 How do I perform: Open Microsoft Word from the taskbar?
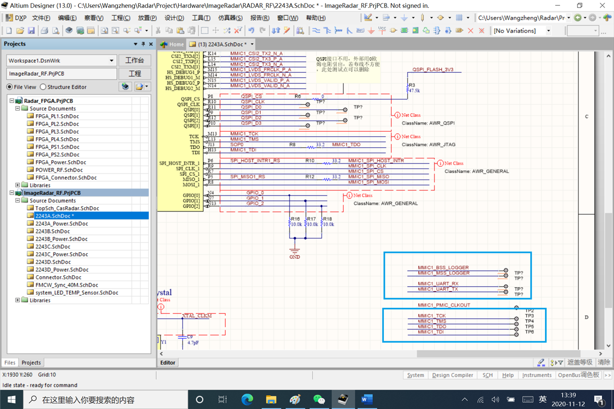pyautogui.click(x=367, y=400)
